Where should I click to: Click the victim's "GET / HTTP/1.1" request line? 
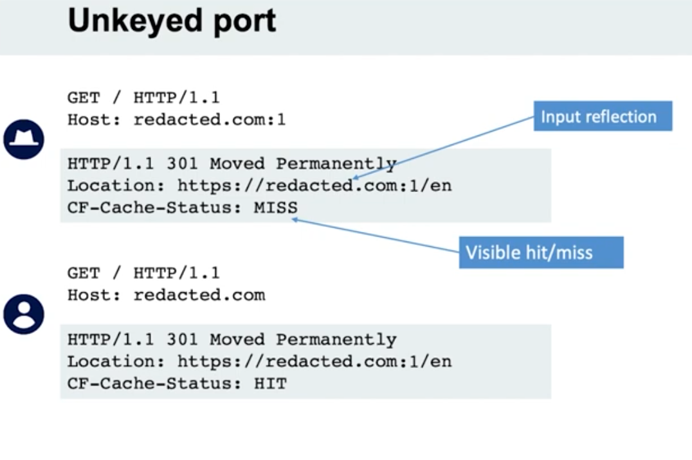pos(143,273)
